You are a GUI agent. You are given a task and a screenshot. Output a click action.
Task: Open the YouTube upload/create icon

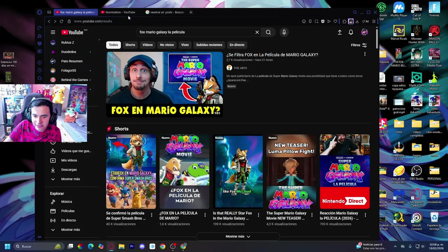339,32
